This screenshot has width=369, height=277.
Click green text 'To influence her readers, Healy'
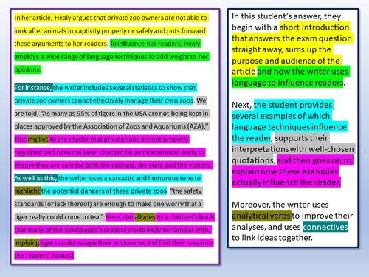tap(156, 44)
